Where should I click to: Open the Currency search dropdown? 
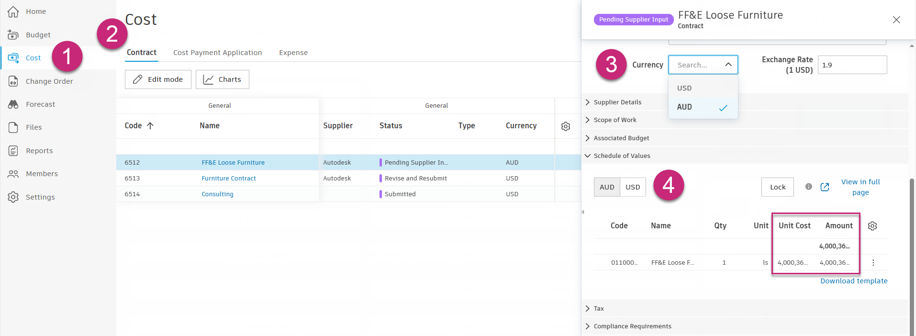point(703,65)
